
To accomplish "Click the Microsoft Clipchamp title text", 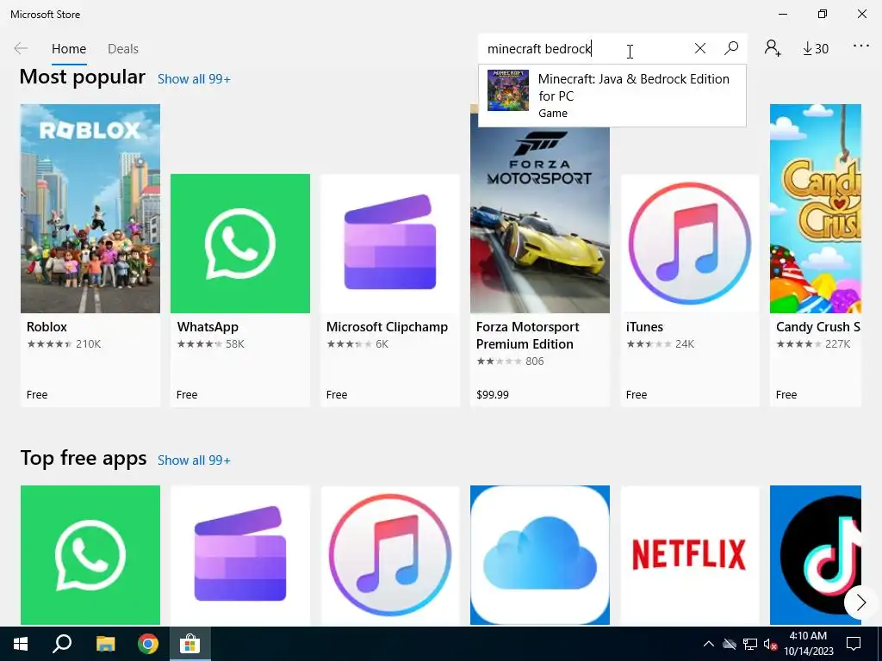I will click(387, 327).
